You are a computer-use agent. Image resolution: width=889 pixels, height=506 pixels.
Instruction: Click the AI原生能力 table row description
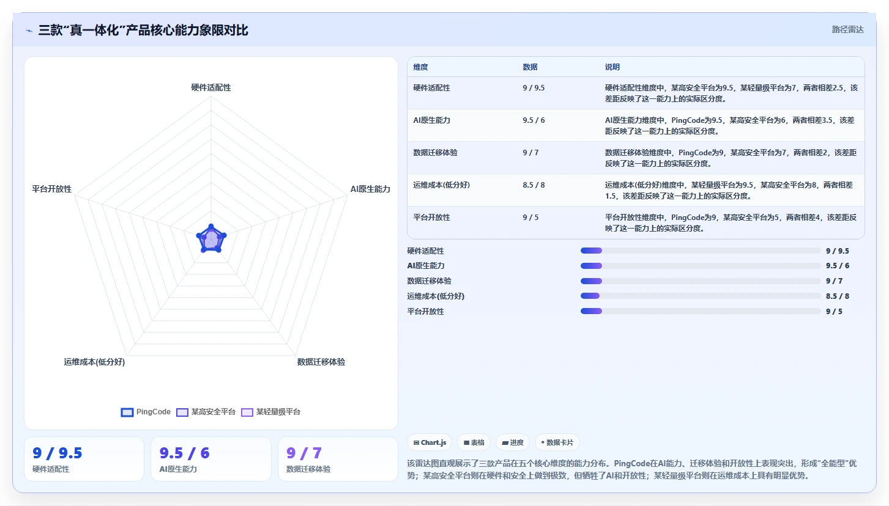[731, 125]
